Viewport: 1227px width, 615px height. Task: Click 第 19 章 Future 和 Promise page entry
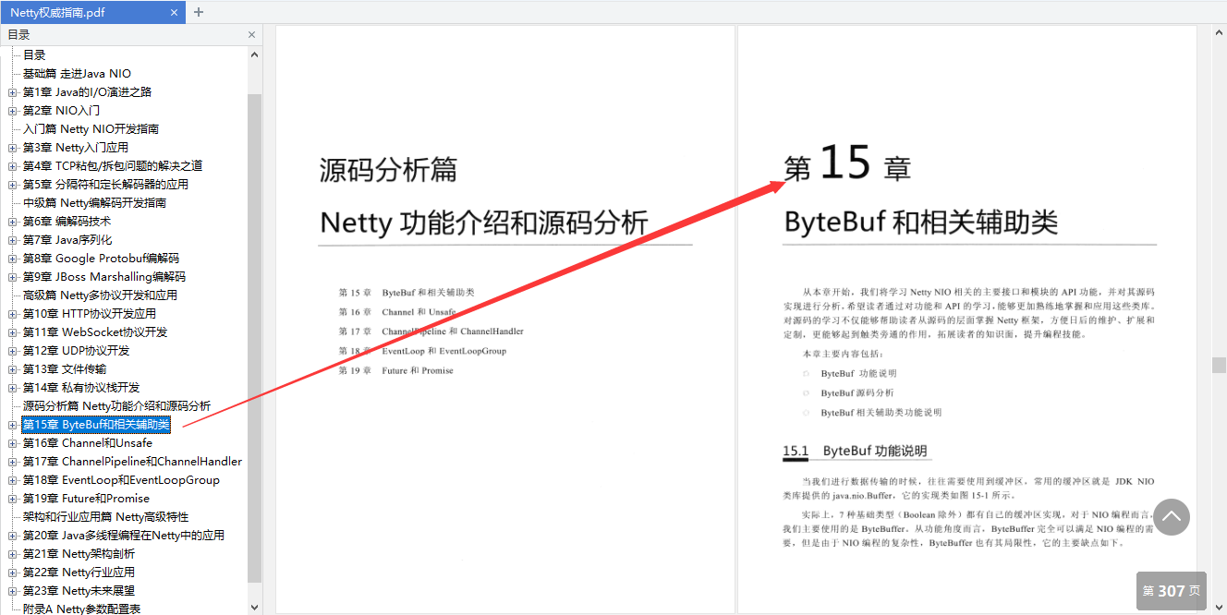point(395,370)
